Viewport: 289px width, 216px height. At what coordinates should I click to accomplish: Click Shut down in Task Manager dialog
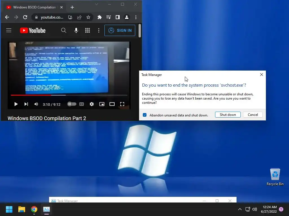coord(228,115)
